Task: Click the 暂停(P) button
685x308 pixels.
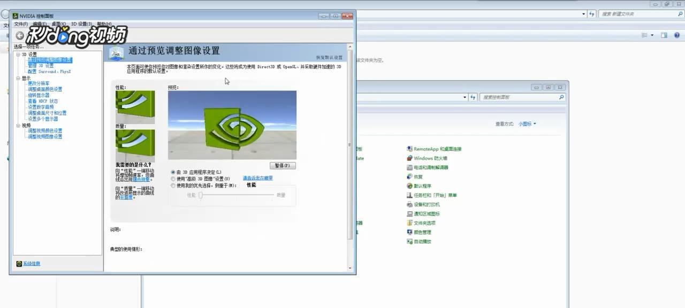Action: pos(283,166)
